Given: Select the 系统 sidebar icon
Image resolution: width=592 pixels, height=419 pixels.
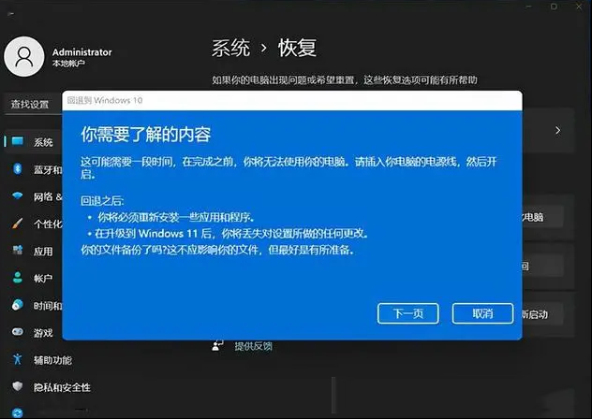Looking at the screenshot, I should 18,141.
